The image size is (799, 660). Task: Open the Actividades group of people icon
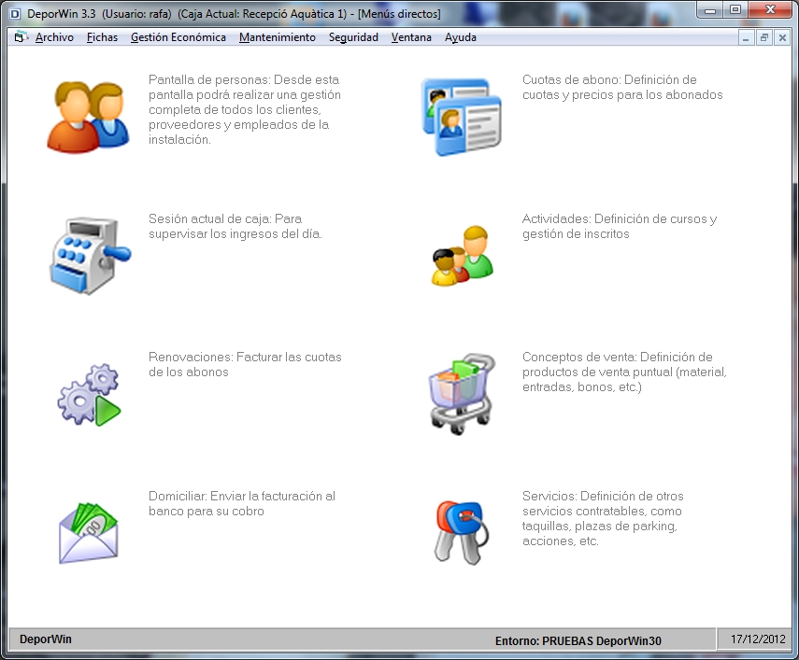point(463,256)
